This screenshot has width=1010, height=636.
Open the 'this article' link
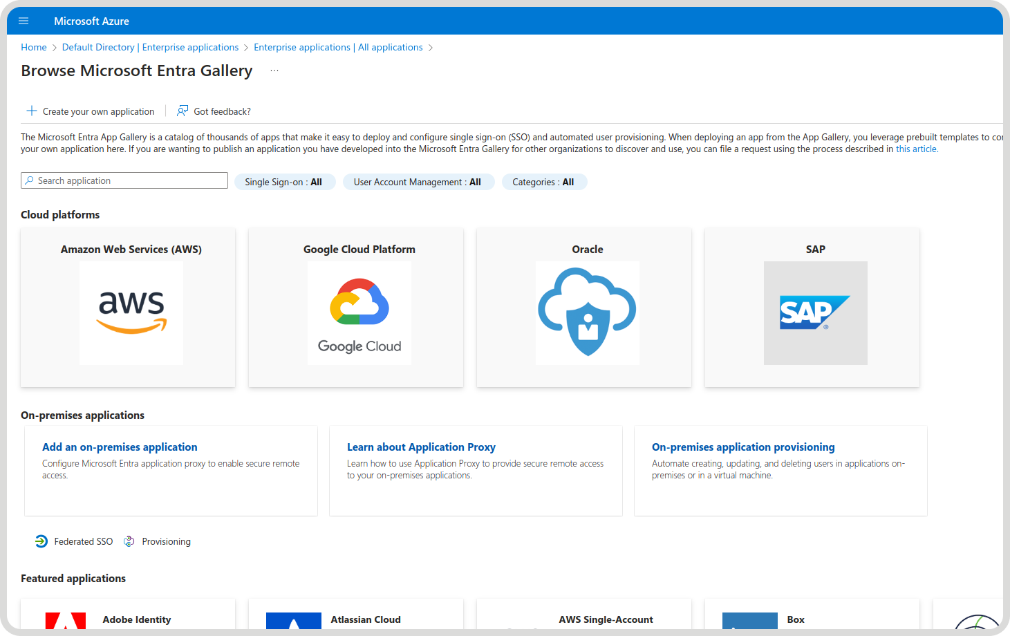coord(917,149)
